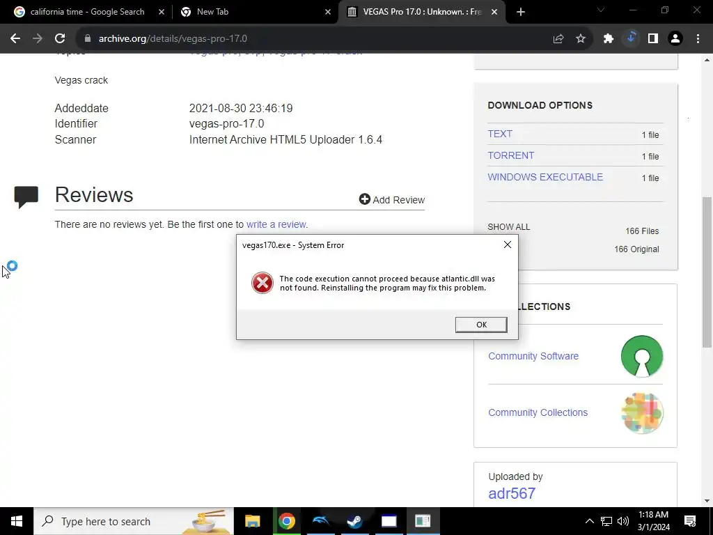Viewport: 713px width, 535px height.
Task: Open the Dolphin emulator taskbar icon
Action: click(x=320, y=521)
